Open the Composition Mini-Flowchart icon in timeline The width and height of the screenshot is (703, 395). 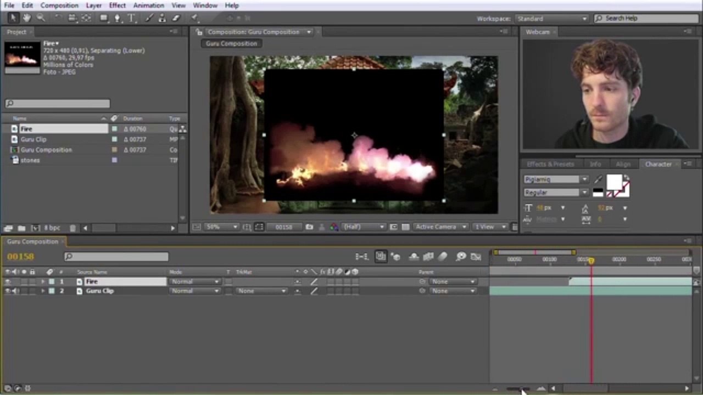(x=361, y=256)
